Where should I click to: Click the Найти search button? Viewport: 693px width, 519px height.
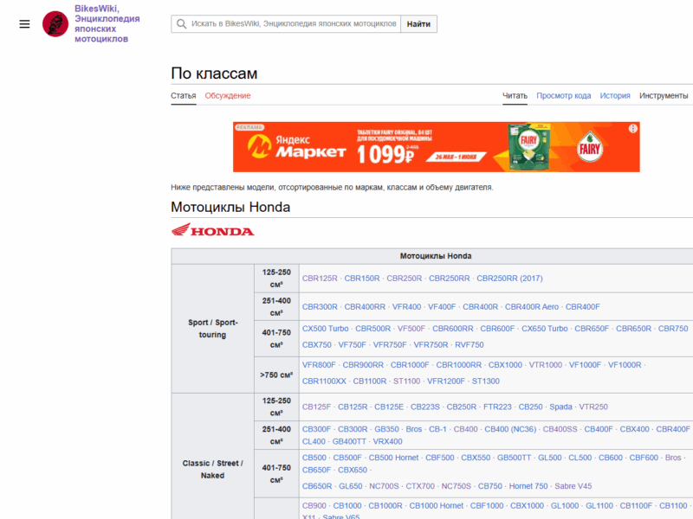coord(418,24)
